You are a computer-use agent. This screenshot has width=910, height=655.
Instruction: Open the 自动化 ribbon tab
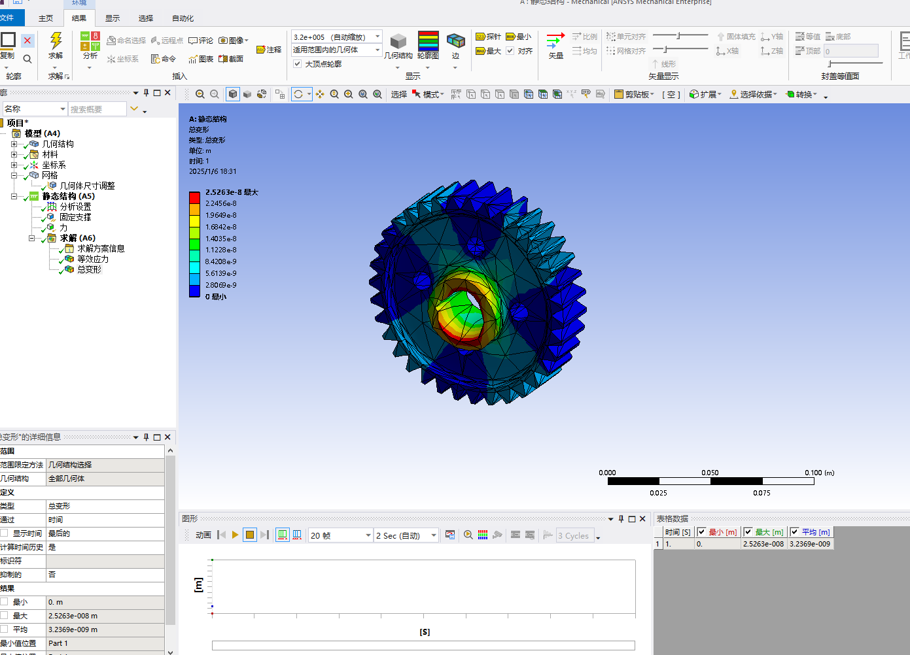point(183,18)
